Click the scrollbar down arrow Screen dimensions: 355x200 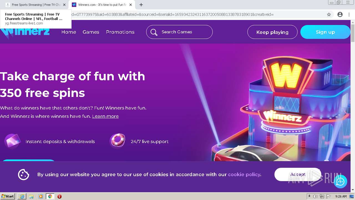pos(353,190)
